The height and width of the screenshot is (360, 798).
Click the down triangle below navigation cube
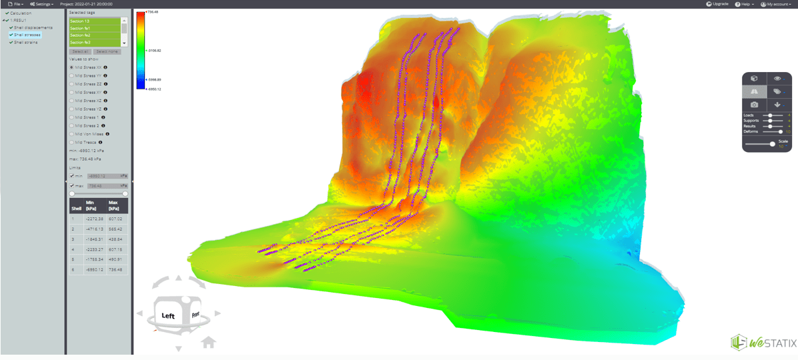coord(178,349)
